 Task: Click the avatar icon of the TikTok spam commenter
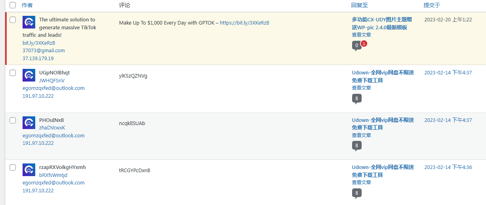[x=29, y=22]
